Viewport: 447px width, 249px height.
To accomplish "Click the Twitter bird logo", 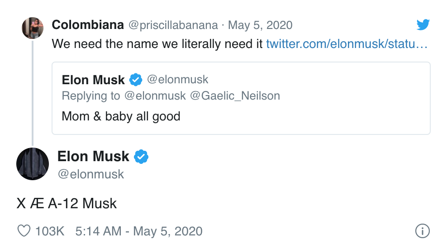I will point(423,24).
